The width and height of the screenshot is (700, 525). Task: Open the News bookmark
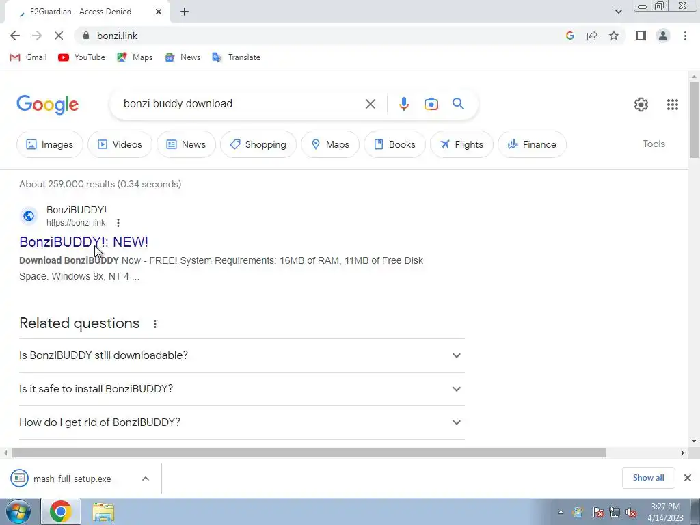(x=183, y=57)
